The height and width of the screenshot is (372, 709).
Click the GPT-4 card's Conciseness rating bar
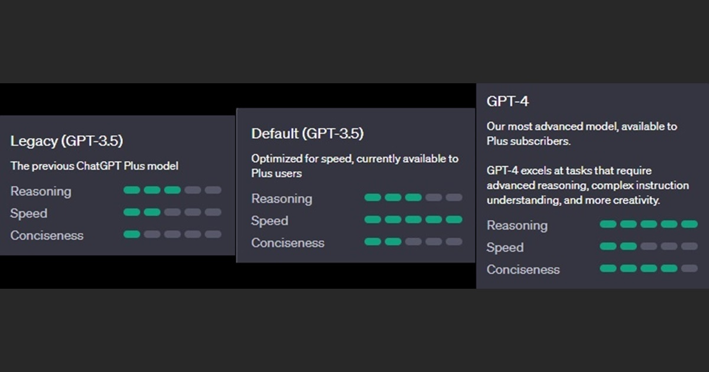[648, 269]
